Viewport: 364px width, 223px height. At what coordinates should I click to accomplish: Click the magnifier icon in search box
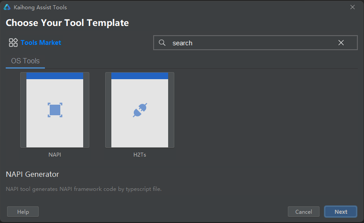click(162, 43)
